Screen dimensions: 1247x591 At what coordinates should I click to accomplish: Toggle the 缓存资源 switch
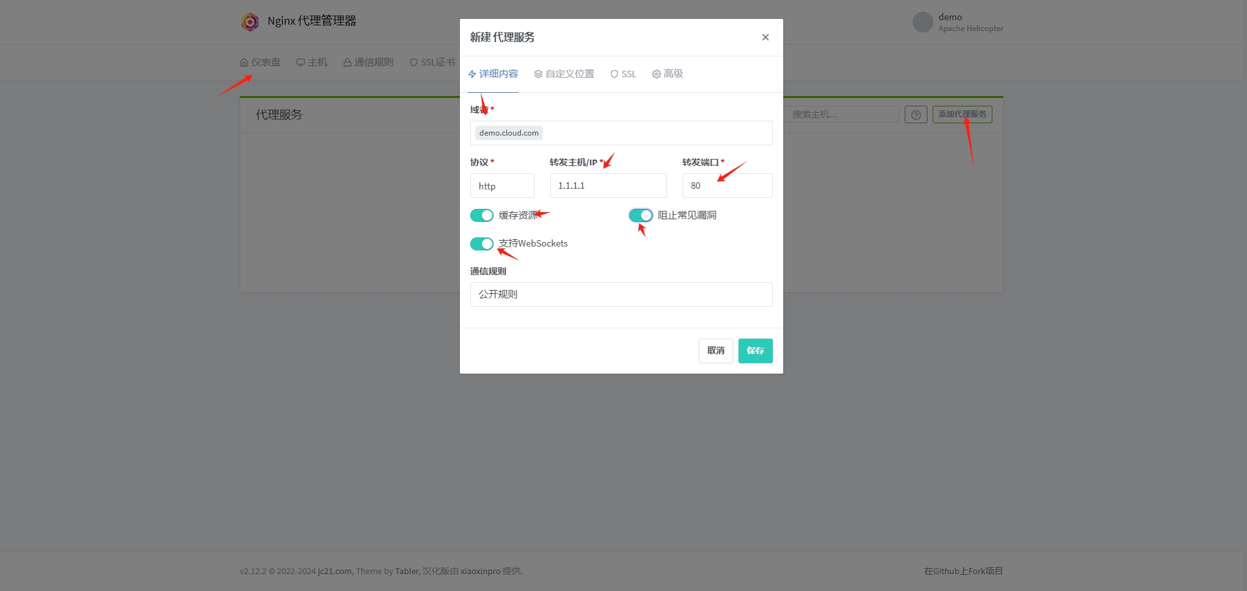(x=482, y=215)
